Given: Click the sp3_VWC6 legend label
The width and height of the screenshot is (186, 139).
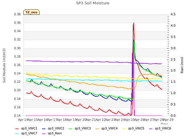Looking at the screenshot, I should (163, 129).
